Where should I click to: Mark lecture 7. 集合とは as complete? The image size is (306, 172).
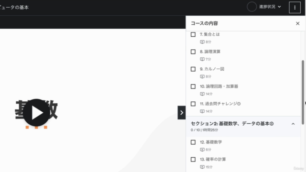(193, 34)
